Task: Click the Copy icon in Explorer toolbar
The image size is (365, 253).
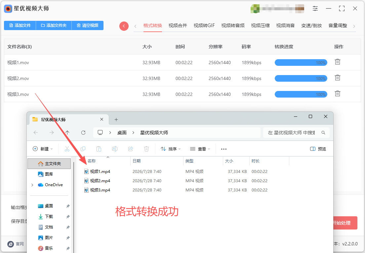Action: click(83, 149)
